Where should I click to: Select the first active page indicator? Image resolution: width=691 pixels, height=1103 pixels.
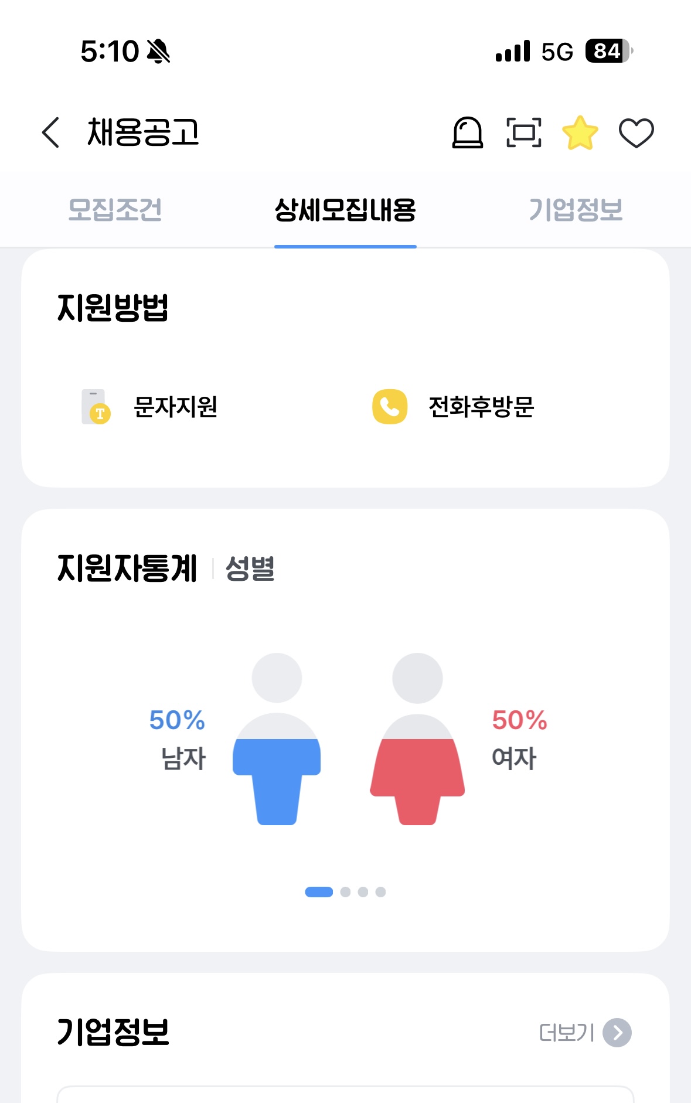(319, 892)
